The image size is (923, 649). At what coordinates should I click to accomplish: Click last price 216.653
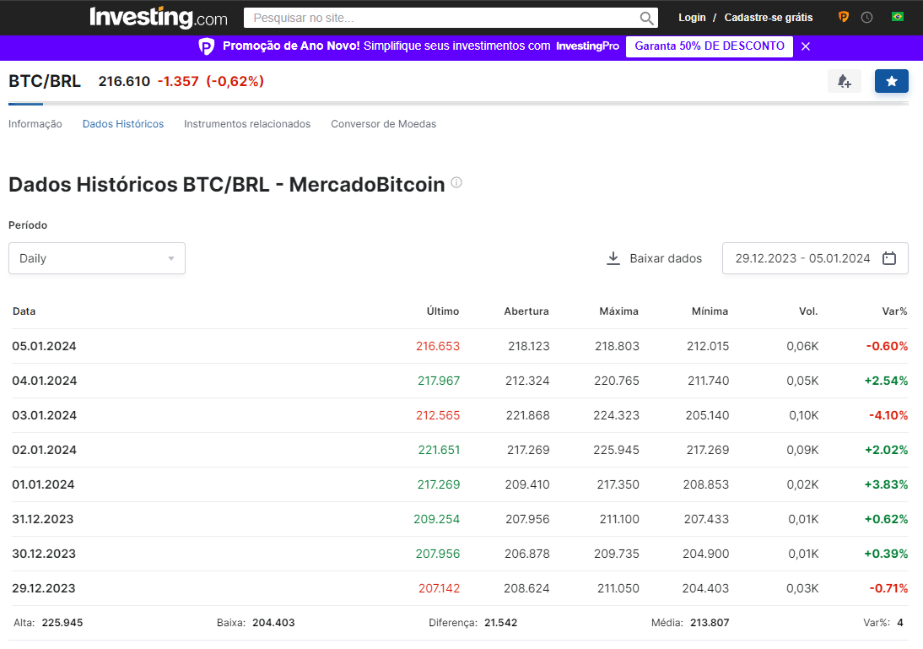point(438,346)
